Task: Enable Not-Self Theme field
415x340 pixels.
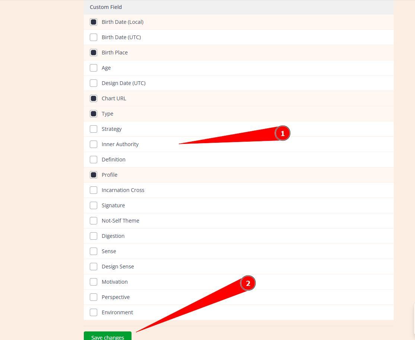Action: tap(94, 221)
